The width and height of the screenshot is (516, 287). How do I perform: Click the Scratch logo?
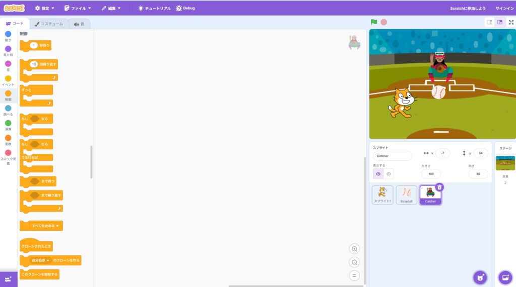pyautogui.click(x=14, y=8)
